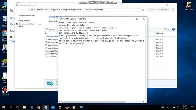Open Recycle Bin desktop icon
The image size is (196, 110).
(5, 21)
